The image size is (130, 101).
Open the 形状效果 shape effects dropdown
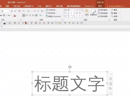pos(103,16)
